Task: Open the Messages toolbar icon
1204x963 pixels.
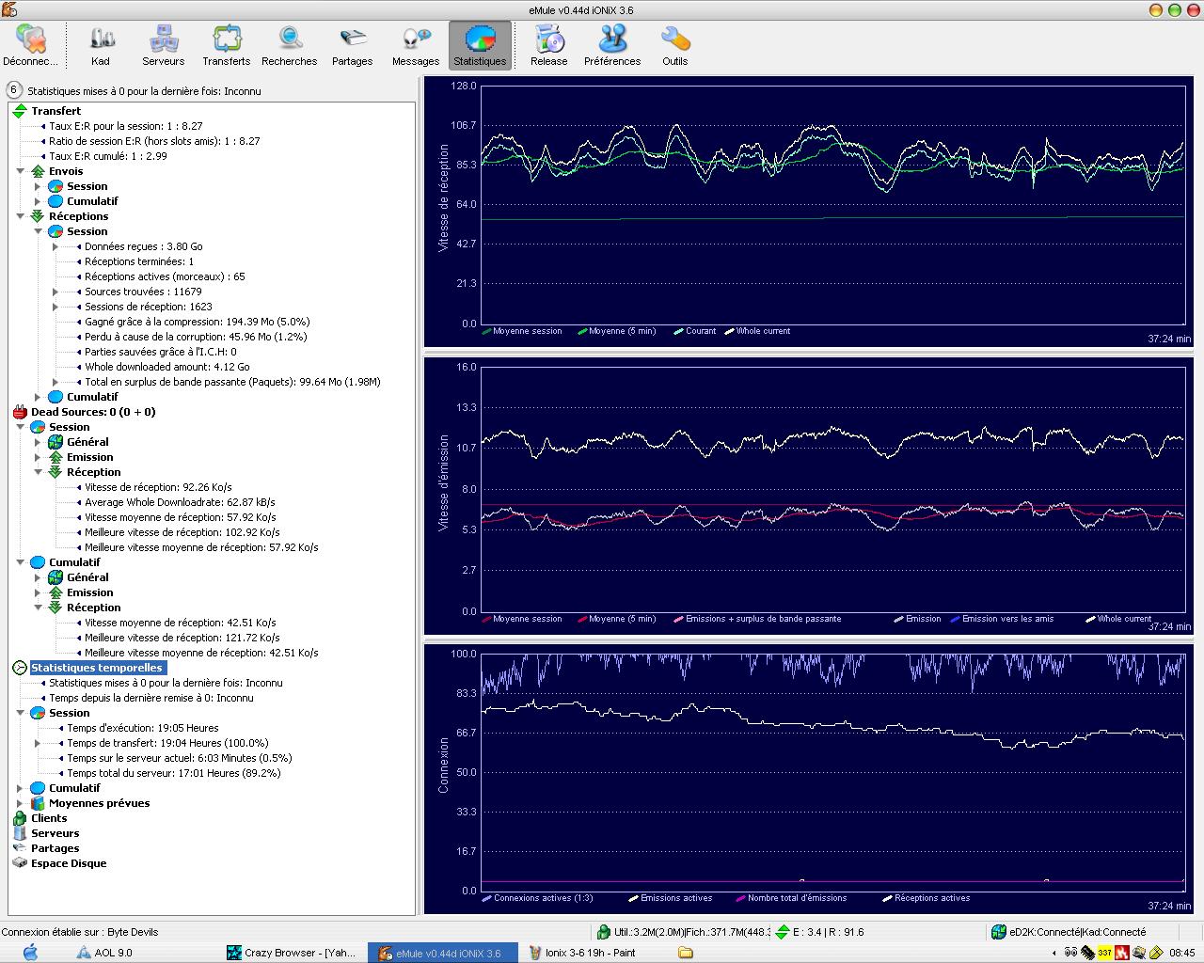Action: (416, 45)
